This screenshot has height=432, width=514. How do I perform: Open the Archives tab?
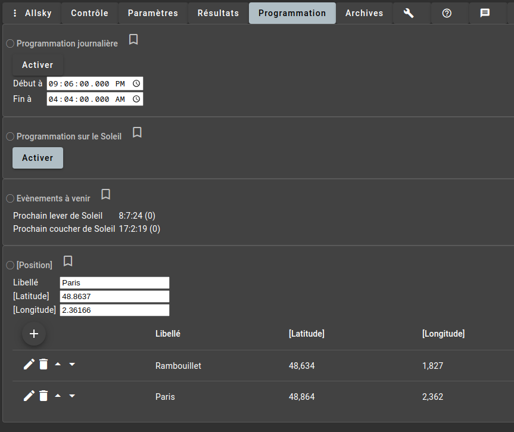pyautogui.click(x=364, y=13)
